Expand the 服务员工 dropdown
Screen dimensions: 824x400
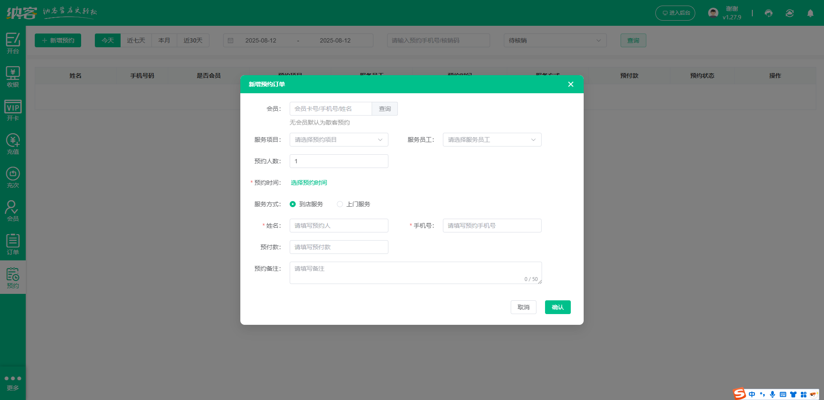pos(492,140)
